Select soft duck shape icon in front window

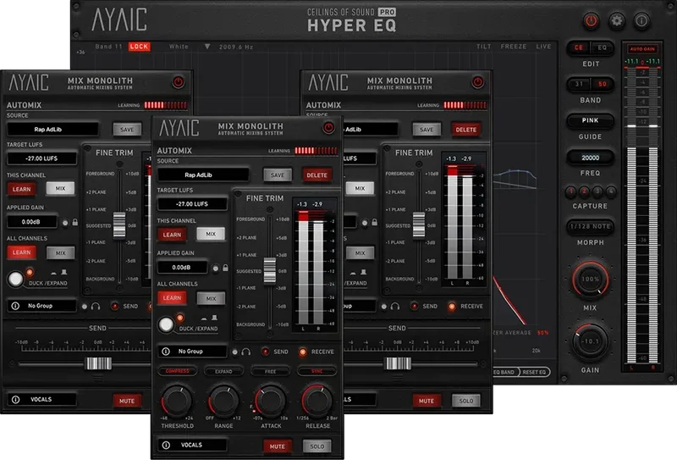[204, 319]
